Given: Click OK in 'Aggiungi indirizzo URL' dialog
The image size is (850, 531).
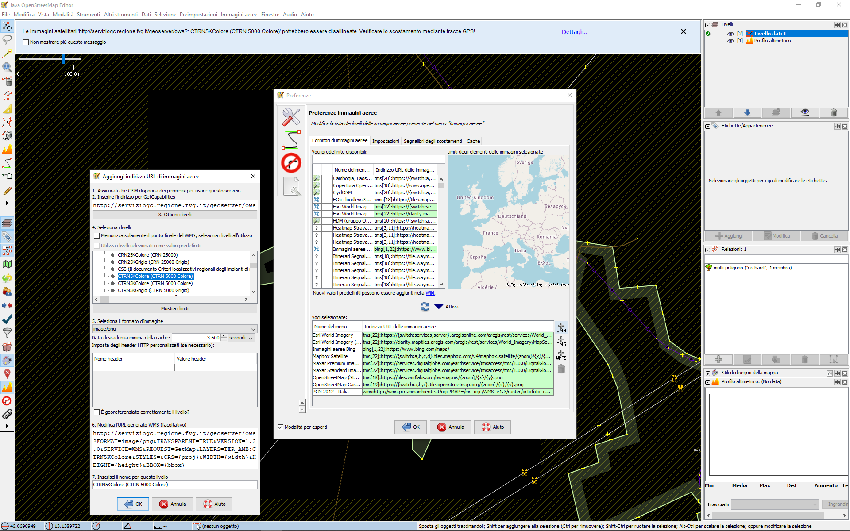Looking at the screenshot, I should click(x=133, y=504).
